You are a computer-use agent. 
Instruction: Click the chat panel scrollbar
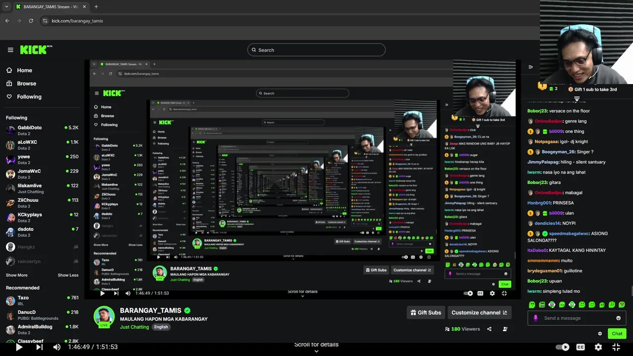click(631, 291)
